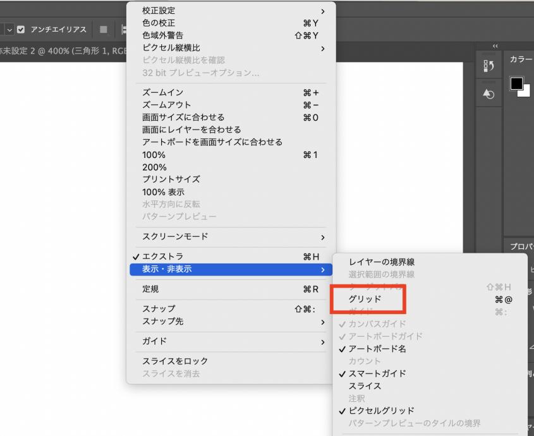
Task: Open the 校正設定 submenu
Action: [231, 11]
